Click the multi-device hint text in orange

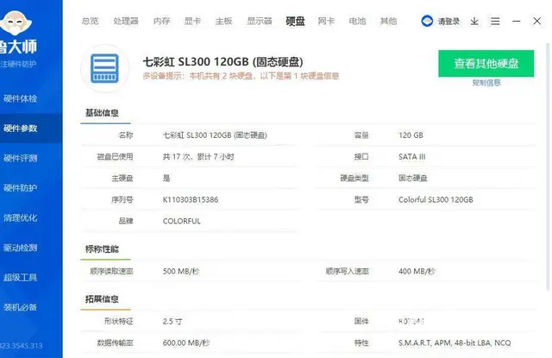click(x=241, y=76)
